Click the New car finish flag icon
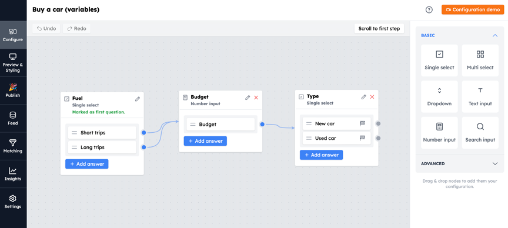Screen dimensions: 508x228 [362, 123]
